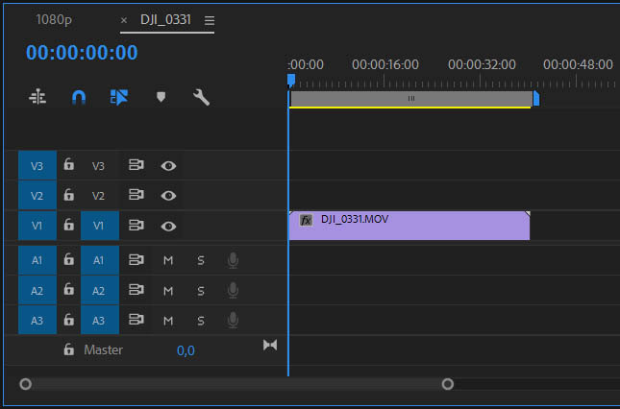Click the Master volume value 0,0
The width and height of the screenshot is (620, 409).
coord(186,350)
